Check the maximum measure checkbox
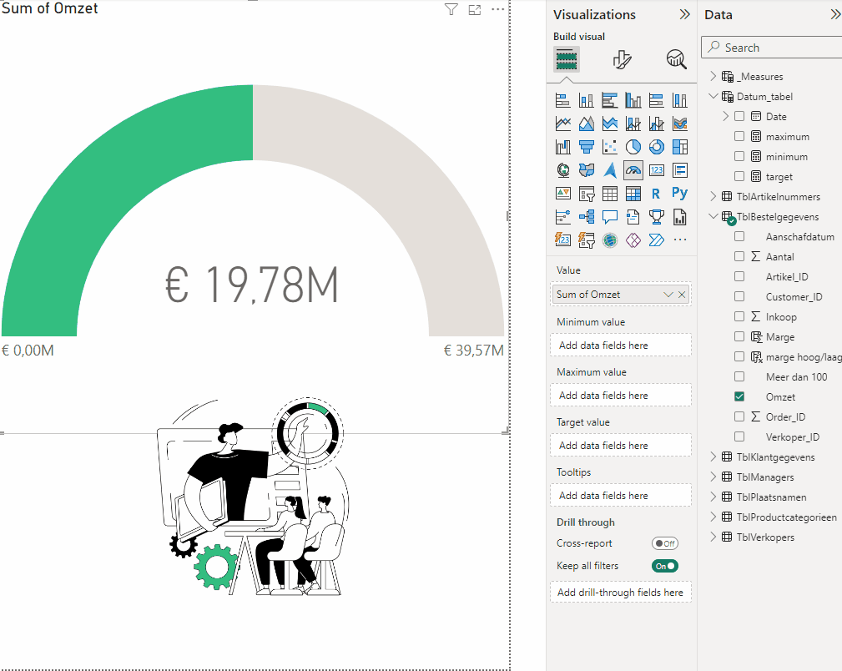This screenshot has height=671, width=842. click(739, 137)
